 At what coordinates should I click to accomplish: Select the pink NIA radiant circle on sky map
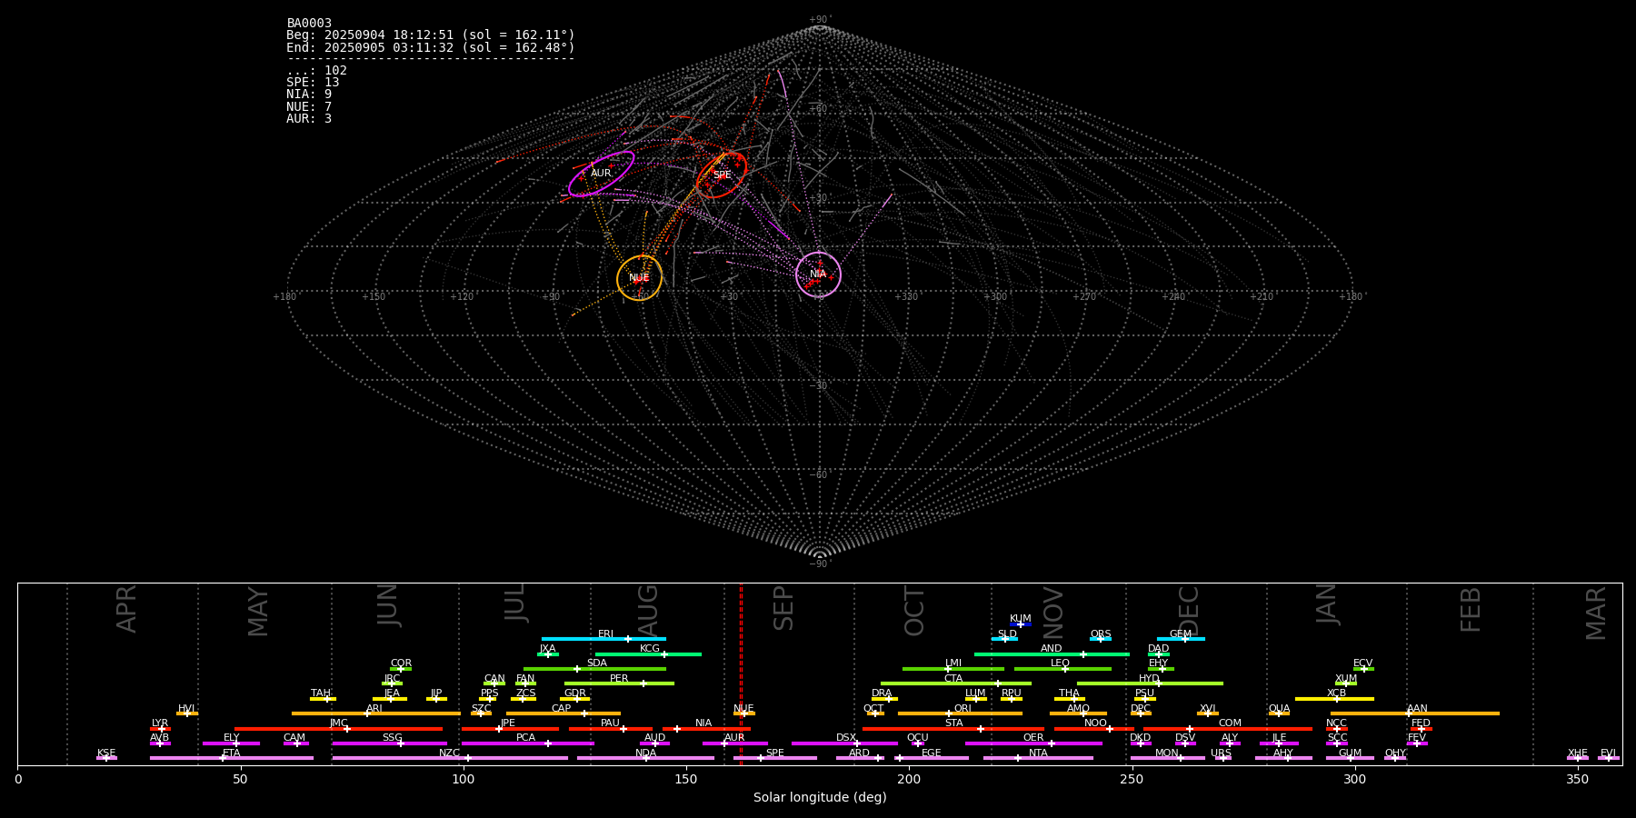click(x=818, y=274)
